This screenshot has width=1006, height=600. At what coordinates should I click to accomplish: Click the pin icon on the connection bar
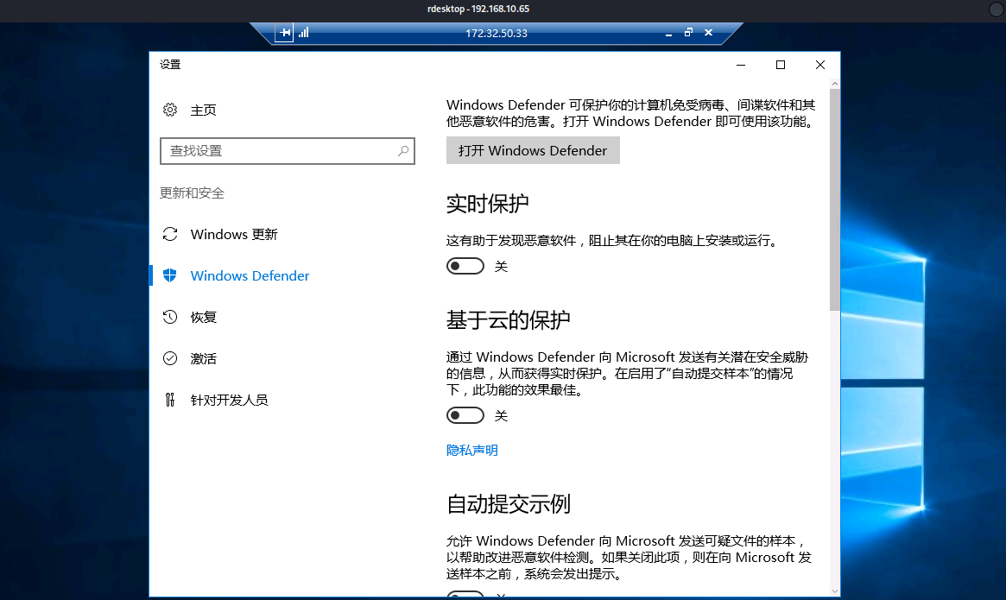284,33
